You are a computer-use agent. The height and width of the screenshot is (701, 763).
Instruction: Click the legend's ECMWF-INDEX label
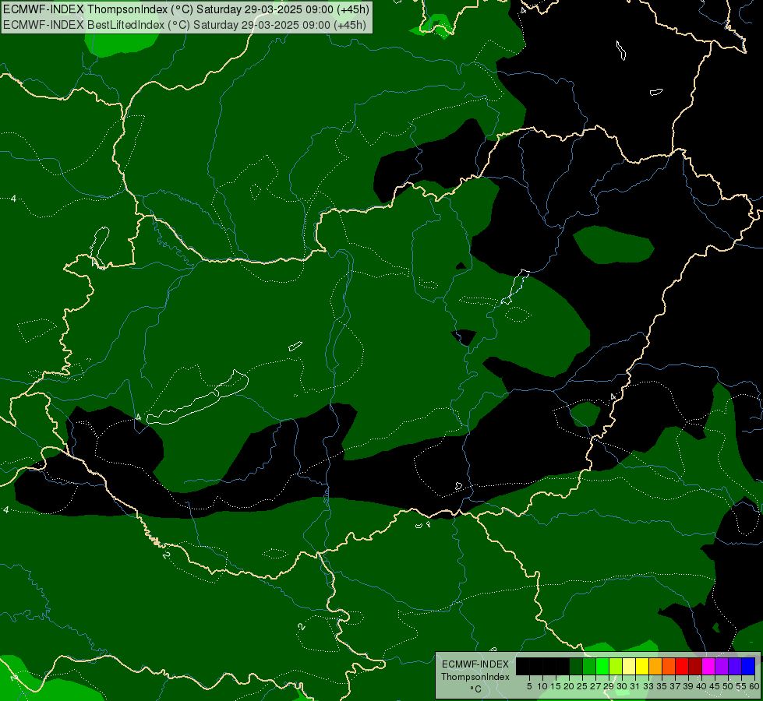pyautogui.click(x=475, y=664)
